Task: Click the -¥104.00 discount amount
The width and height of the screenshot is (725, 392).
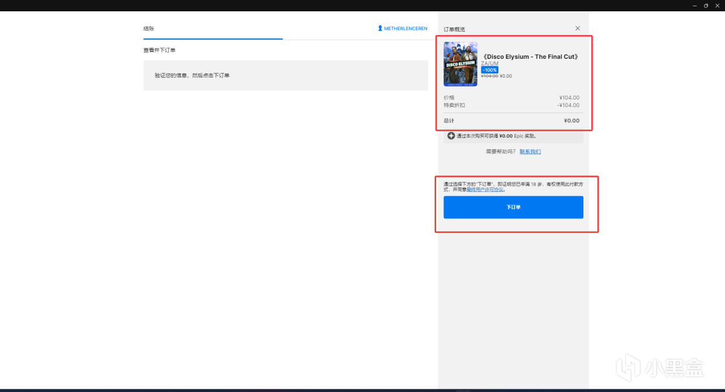Action: click(568, 105)
